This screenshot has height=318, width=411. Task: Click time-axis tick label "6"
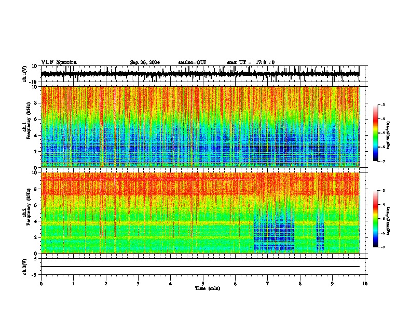[x=235, y=284]
